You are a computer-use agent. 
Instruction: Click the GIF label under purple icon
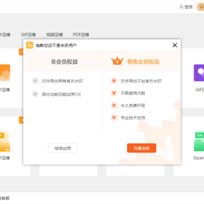[199, 90]
